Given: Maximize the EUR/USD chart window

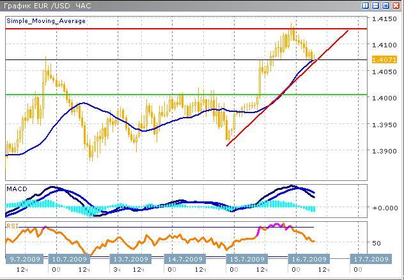Looking at the screenshot, I should [385, 6].
